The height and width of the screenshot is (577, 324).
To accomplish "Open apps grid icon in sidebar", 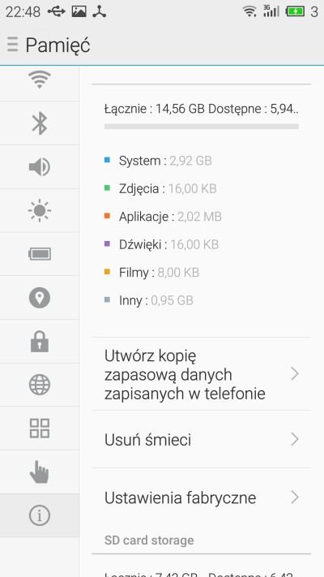I will point(40,428).
